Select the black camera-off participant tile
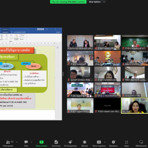Viewport: 148px width, 148px height. pos(108,106)
